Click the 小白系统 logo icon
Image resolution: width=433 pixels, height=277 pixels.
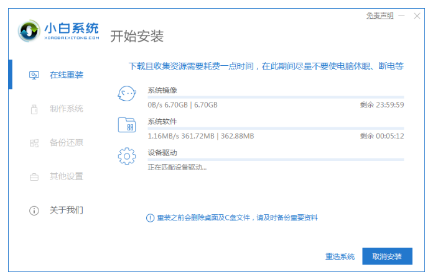[x=29, y=32]
